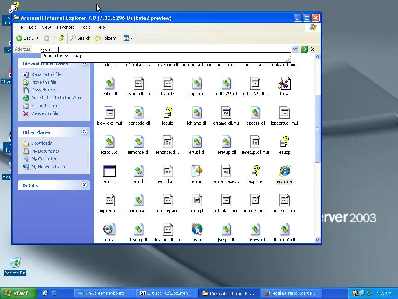Open the Tools menu
Image resolution: width=398 pixels, height=299 pixels.
pos(86,27)
